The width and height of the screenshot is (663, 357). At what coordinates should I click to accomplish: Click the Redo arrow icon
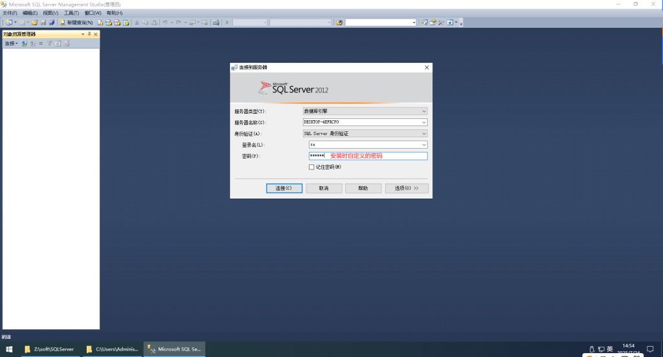(179, 23)
